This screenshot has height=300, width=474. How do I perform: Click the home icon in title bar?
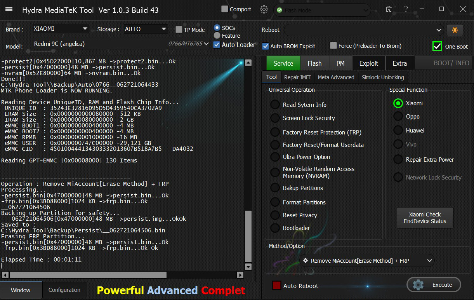(x=389, y=9)
